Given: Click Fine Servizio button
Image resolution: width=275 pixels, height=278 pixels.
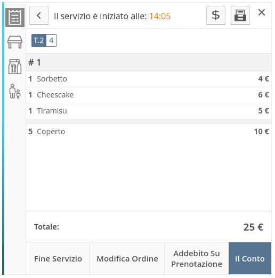Looking at the screenshot, I should point(58,258).
